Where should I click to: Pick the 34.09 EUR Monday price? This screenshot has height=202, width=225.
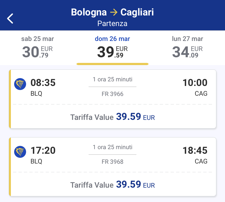tap(187, 52)
